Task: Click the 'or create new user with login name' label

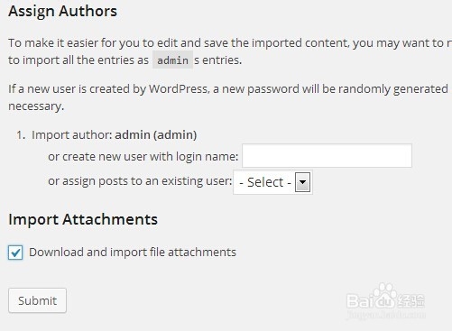Action: coord(143,156)
